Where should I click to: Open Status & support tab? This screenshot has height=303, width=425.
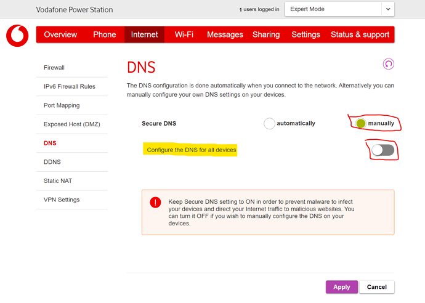click(360, 34)
